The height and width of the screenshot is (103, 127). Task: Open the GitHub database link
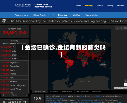(x=49, y=98)
